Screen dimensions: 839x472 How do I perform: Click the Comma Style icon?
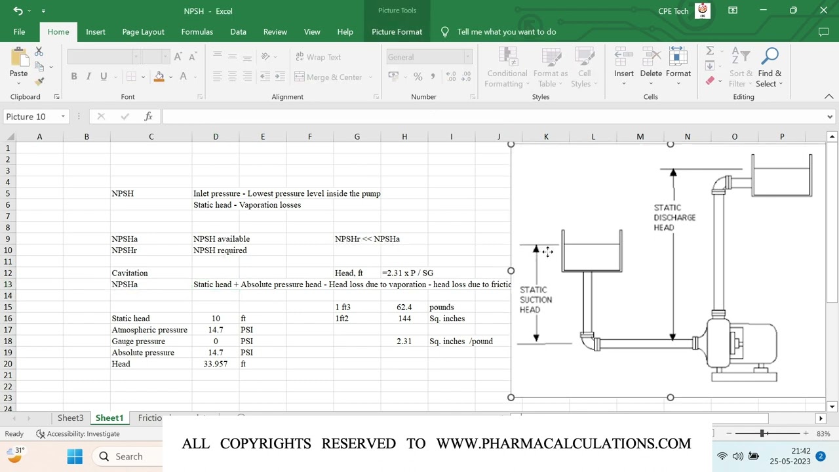(x=433, y=77)
